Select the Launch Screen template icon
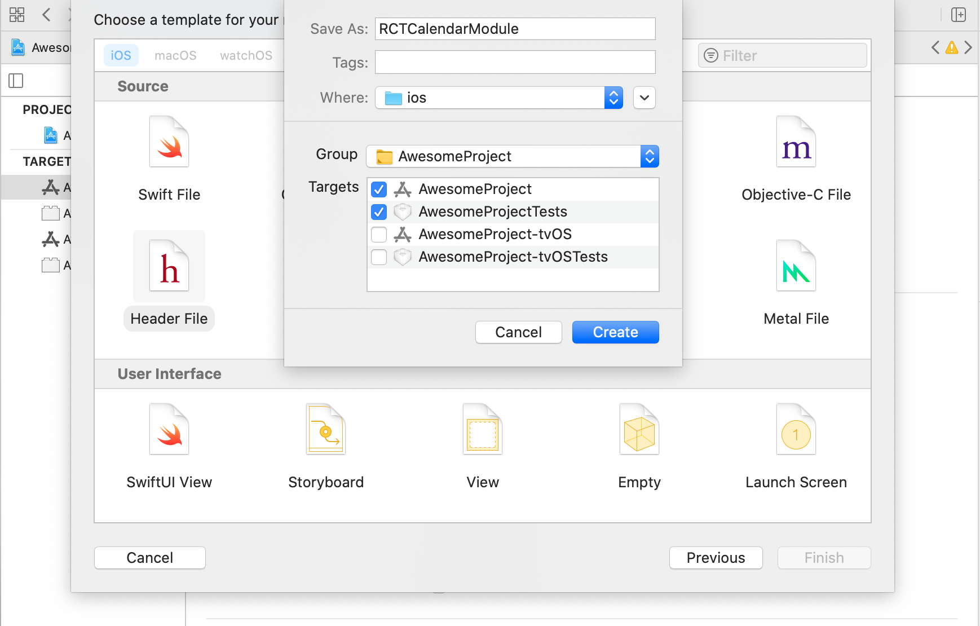The height and width of the screenshot is (626, 980). (x=796, y=429)
